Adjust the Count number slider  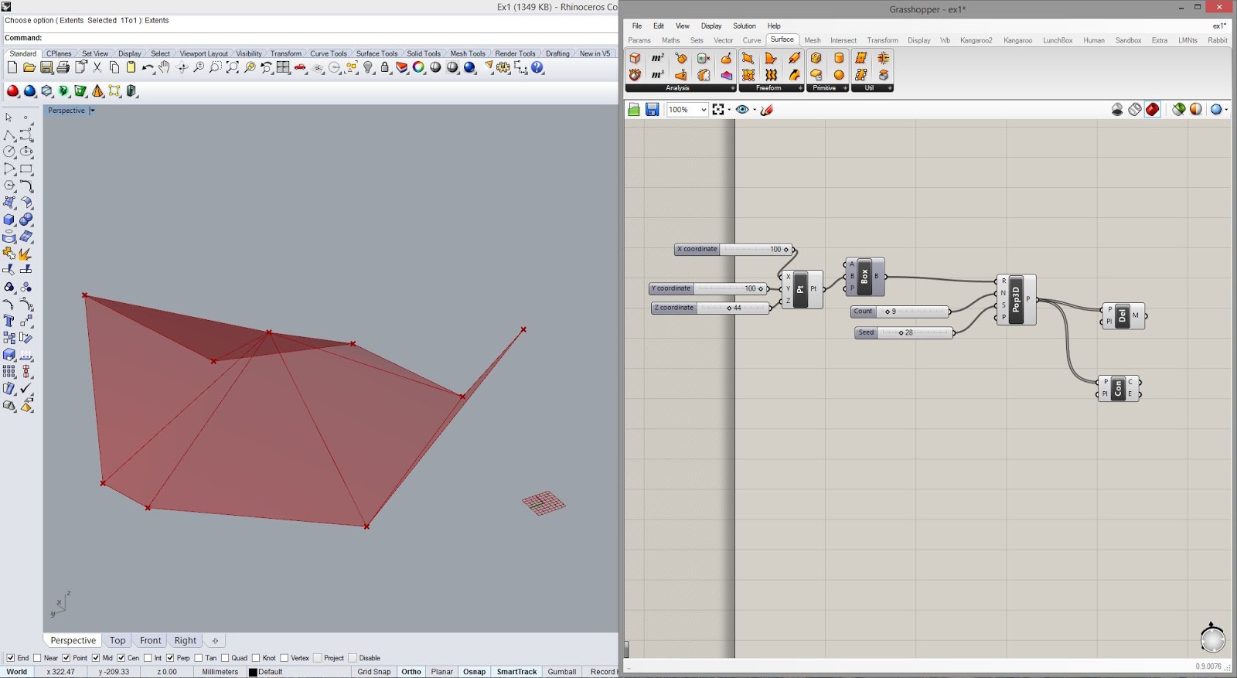point(900,311)
